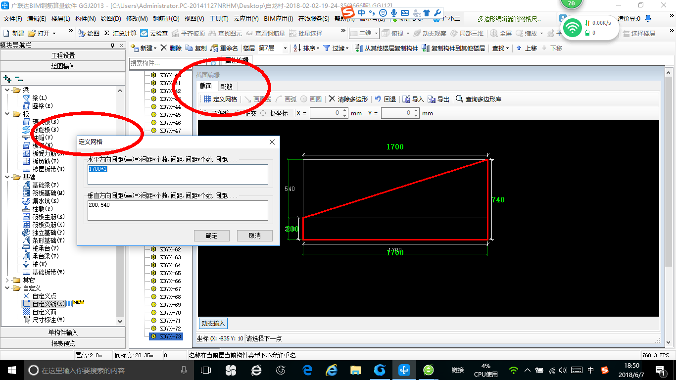
Task: Expand the 其它 folder in tree
Action: (7, 280)
